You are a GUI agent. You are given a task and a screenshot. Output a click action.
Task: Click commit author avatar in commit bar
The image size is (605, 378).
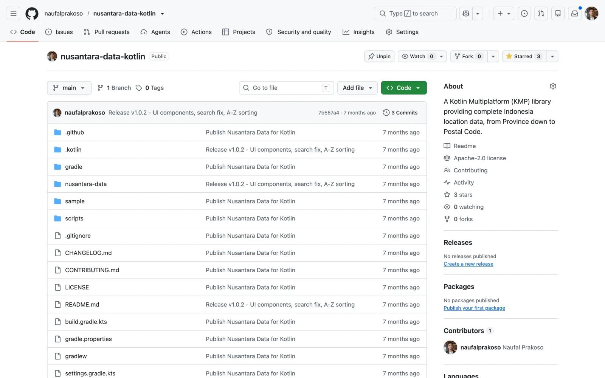point(57,113)
